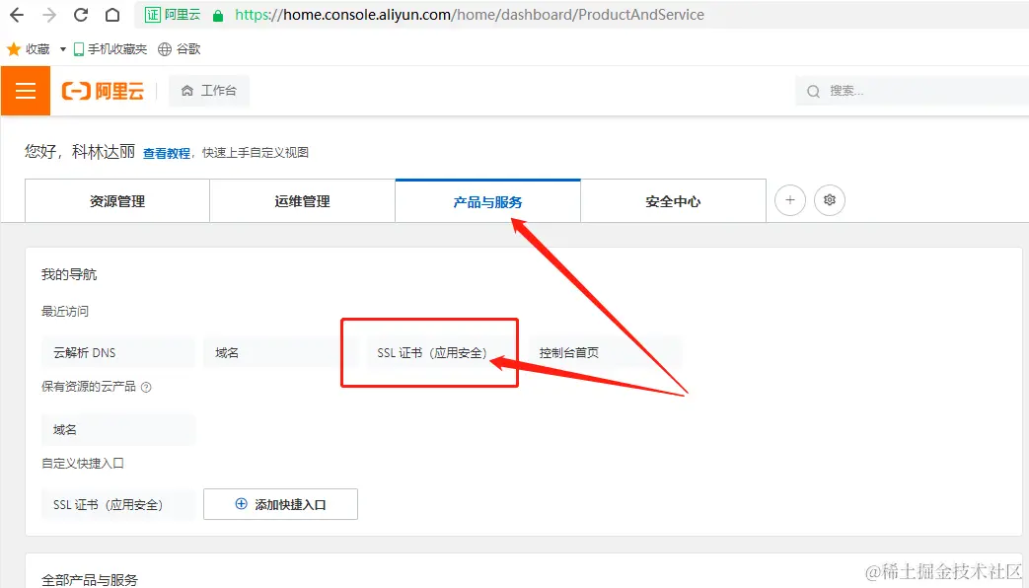
Task: Open the 工作台 workbench button
Action: [x=209, y=91]
